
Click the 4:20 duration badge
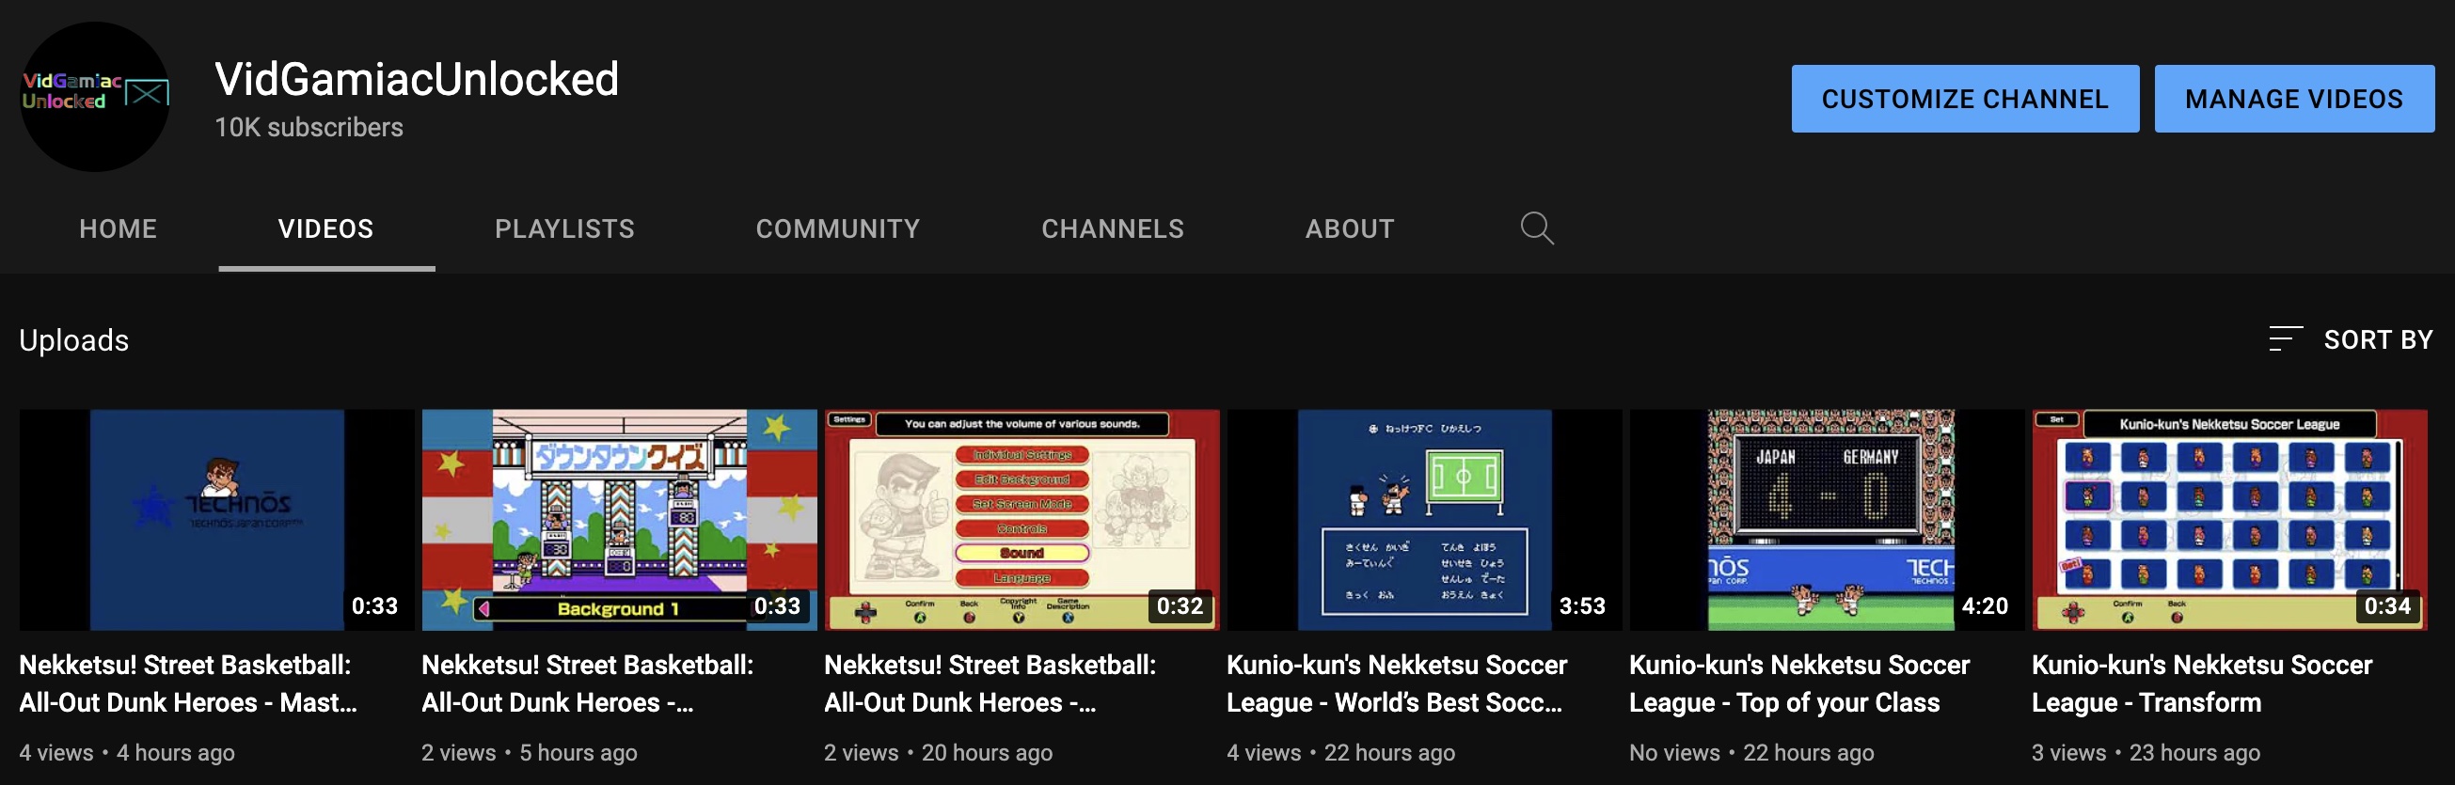click(x=1984, y=605)
